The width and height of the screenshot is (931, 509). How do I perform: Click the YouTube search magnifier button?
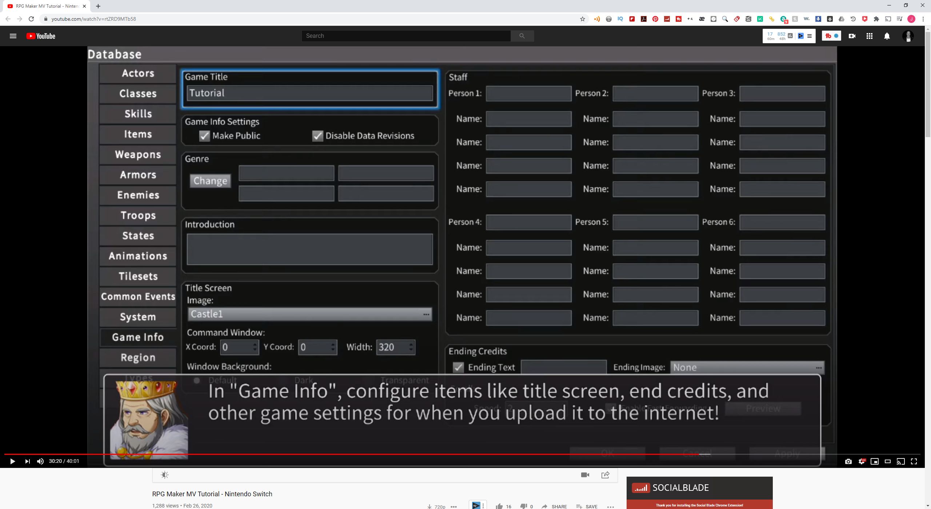[522, 36]
